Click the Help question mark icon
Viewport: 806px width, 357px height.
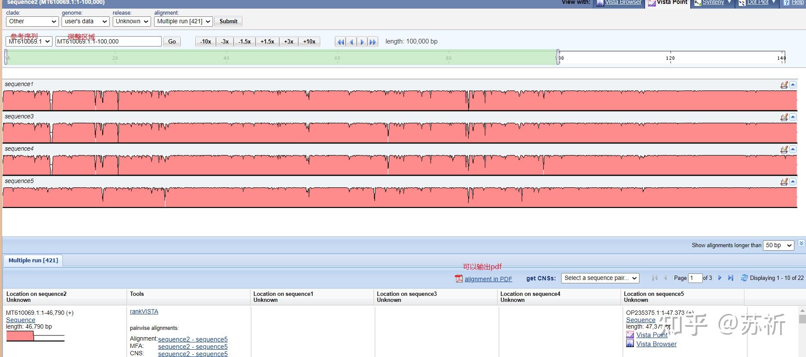(787, 3)
